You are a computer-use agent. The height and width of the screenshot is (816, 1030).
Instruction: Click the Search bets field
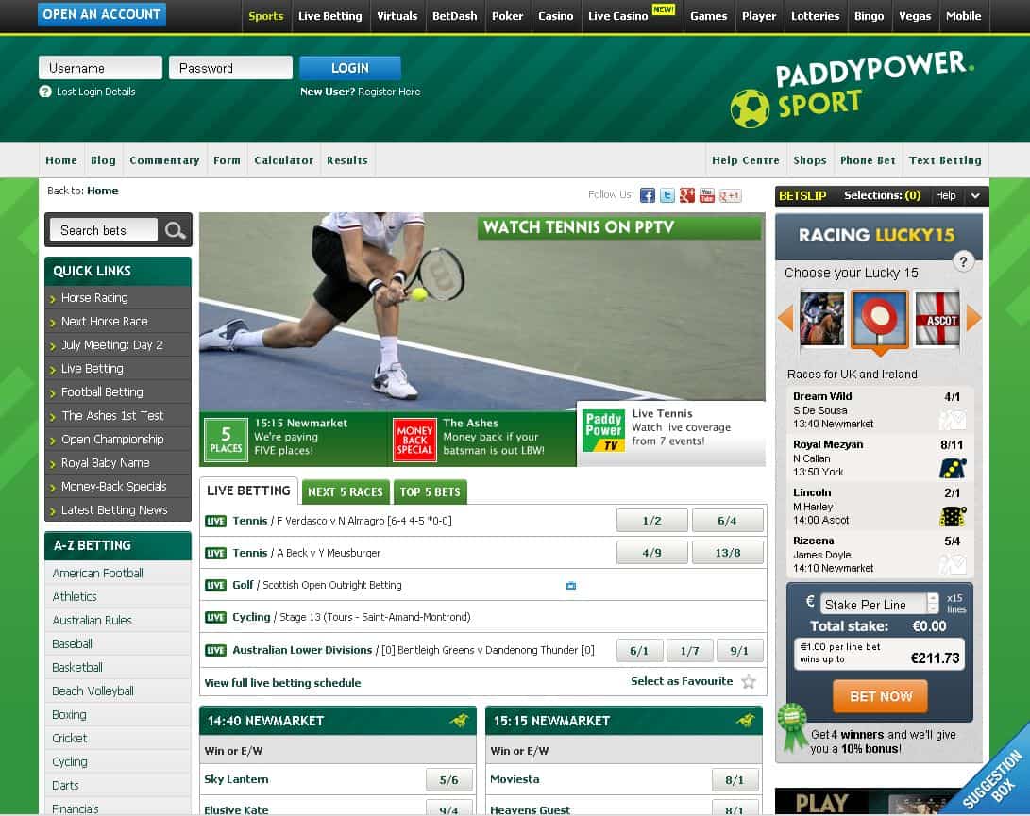click(x=104, y=230)
